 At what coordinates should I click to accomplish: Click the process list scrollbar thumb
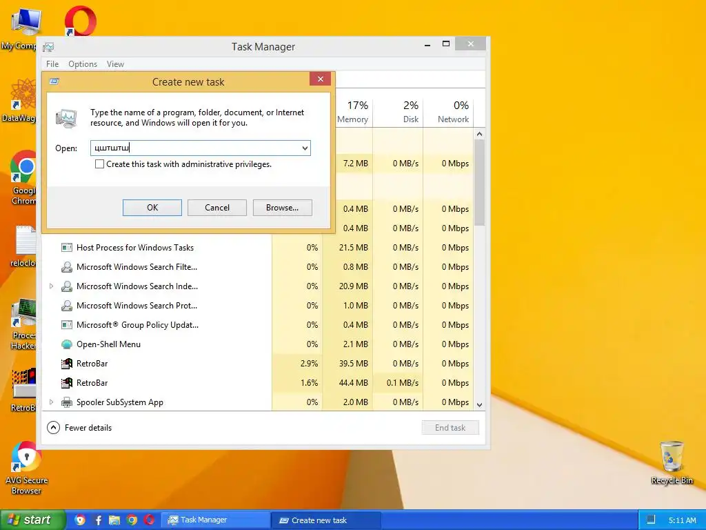tap(480, 182)
